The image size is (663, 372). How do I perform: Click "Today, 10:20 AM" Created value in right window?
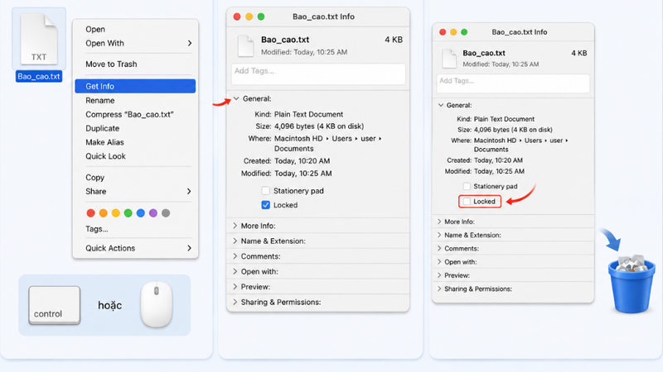[498, 160]
